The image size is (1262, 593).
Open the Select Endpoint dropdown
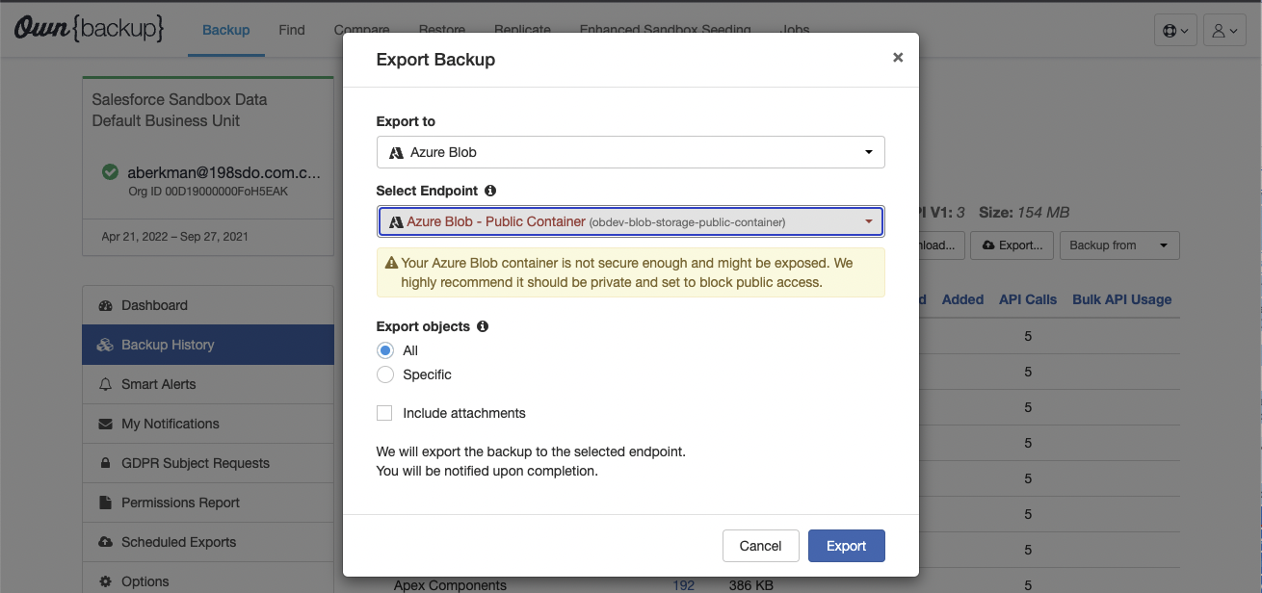pos(630,221)
